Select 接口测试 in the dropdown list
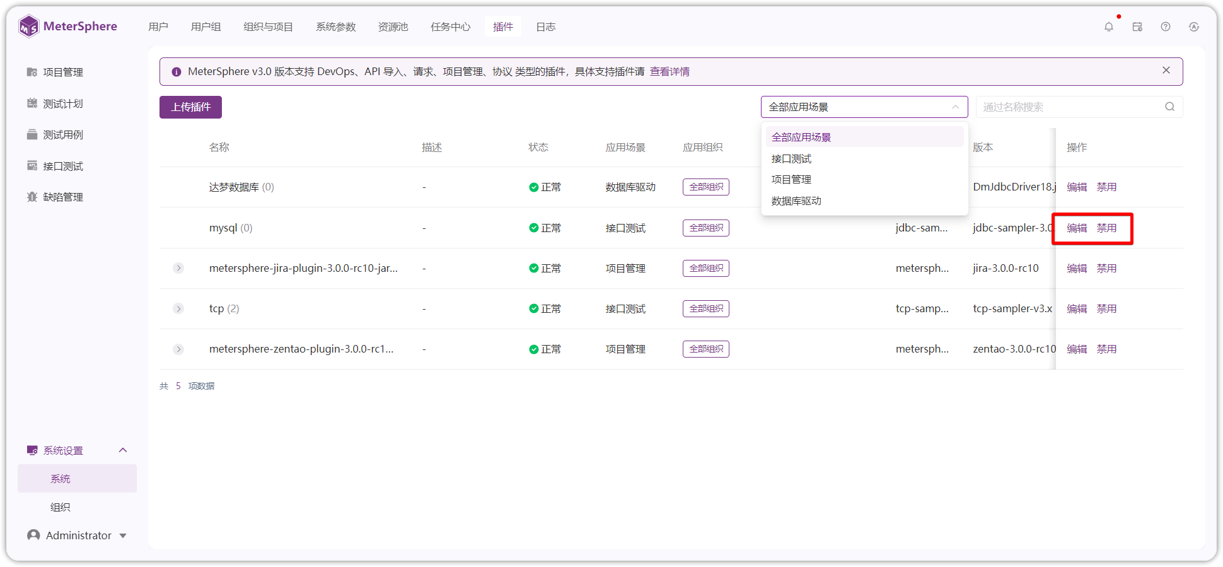 point(864,158)
